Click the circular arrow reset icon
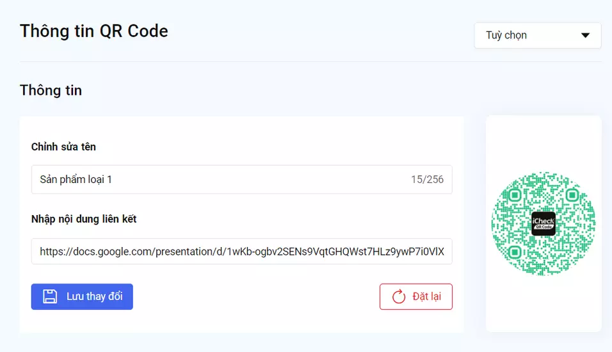 tap(399, 296)
